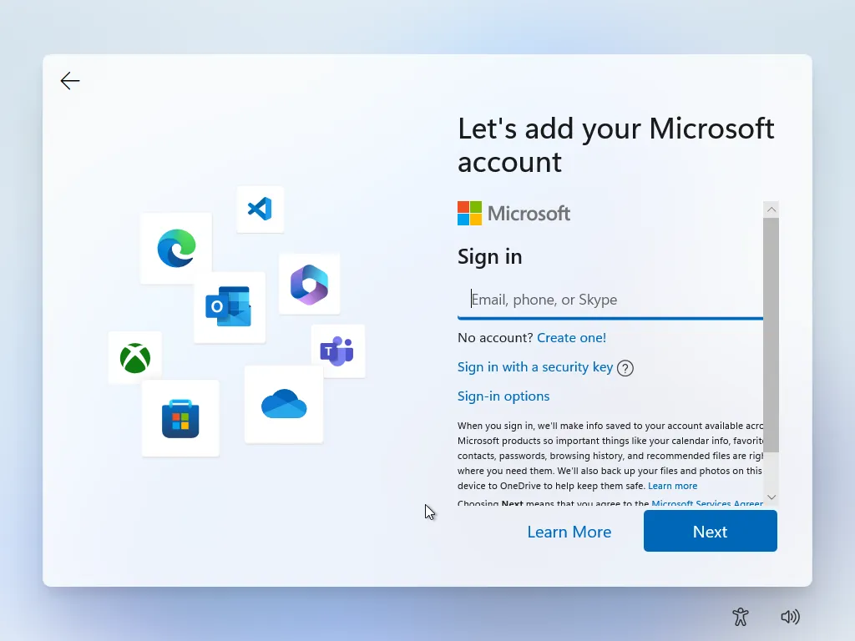The height and width of the screenshot is (641, 855).
Task: Click the back arrow at top left
Action: [70, 80]
